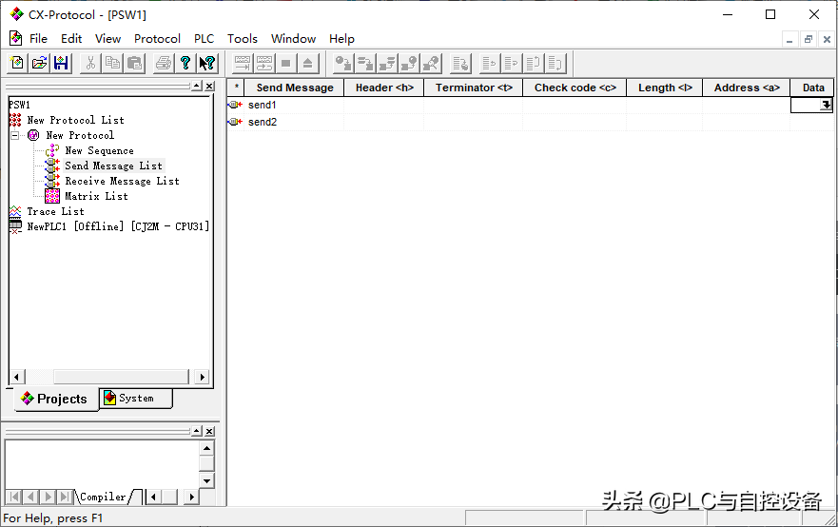Click the Header <h> column header

383,88
